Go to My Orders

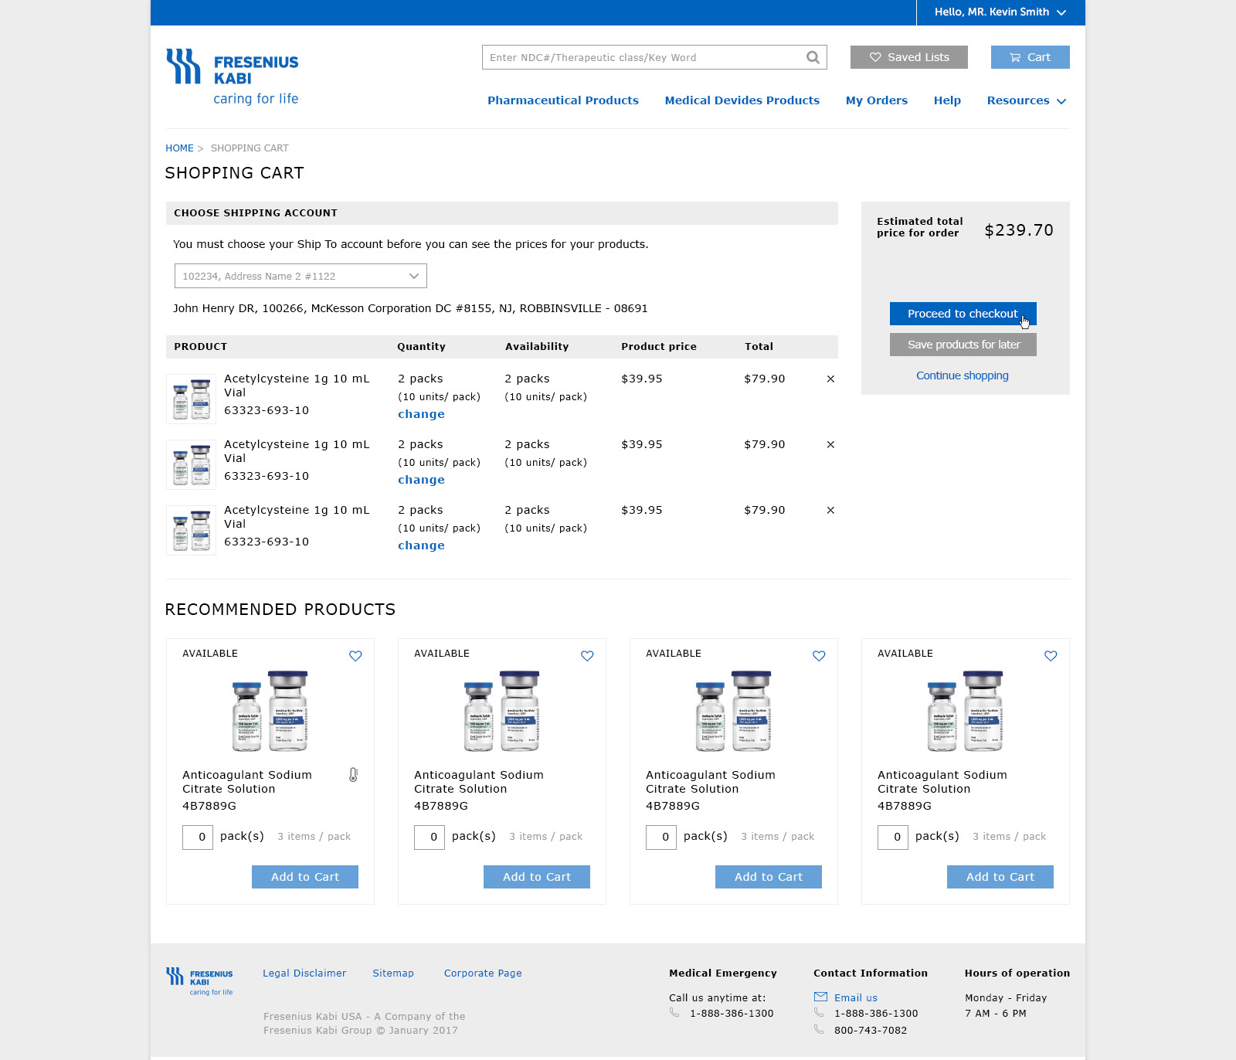tap(876, 100)
